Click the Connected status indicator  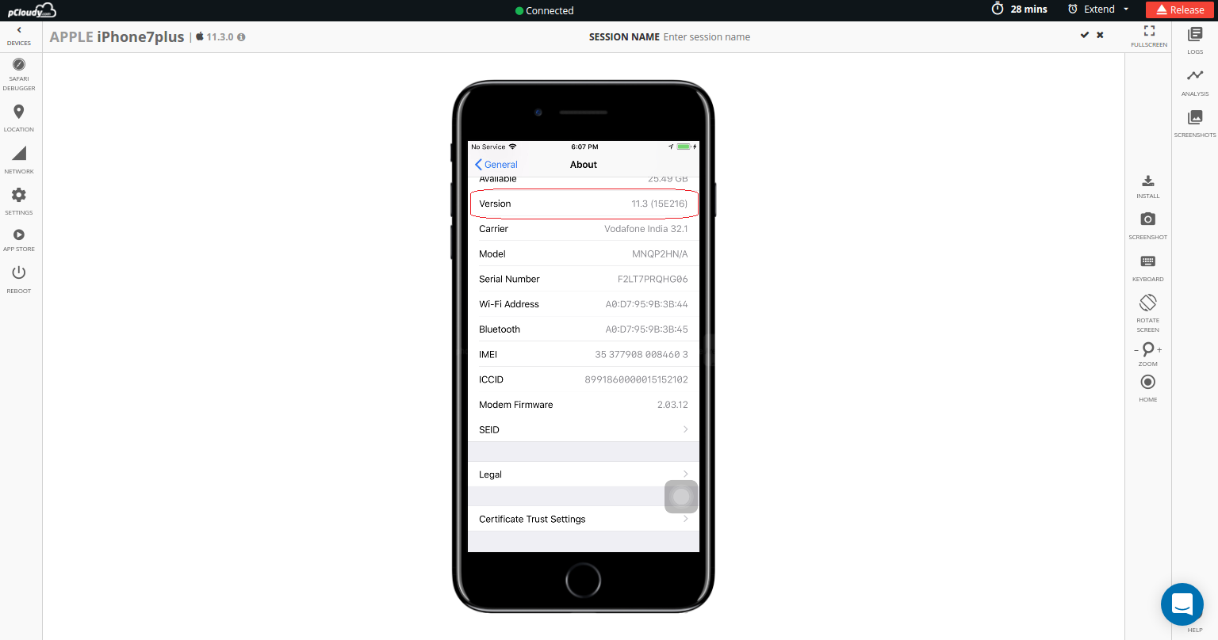click(545, 10)
